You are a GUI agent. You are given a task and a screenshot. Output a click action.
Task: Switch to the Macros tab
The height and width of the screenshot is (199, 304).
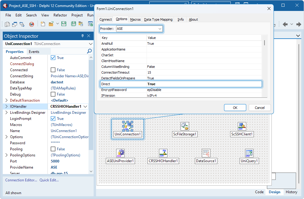135,19
